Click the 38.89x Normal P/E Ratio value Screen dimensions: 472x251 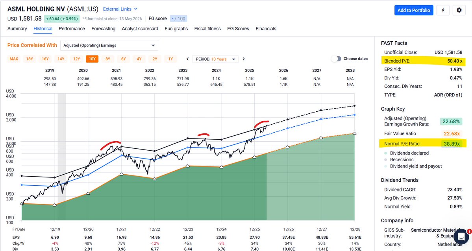click(x=452, y=144)
